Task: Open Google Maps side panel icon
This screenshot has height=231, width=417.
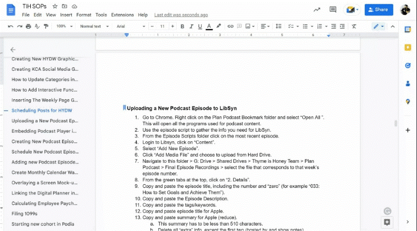Action: coord(408,101)
